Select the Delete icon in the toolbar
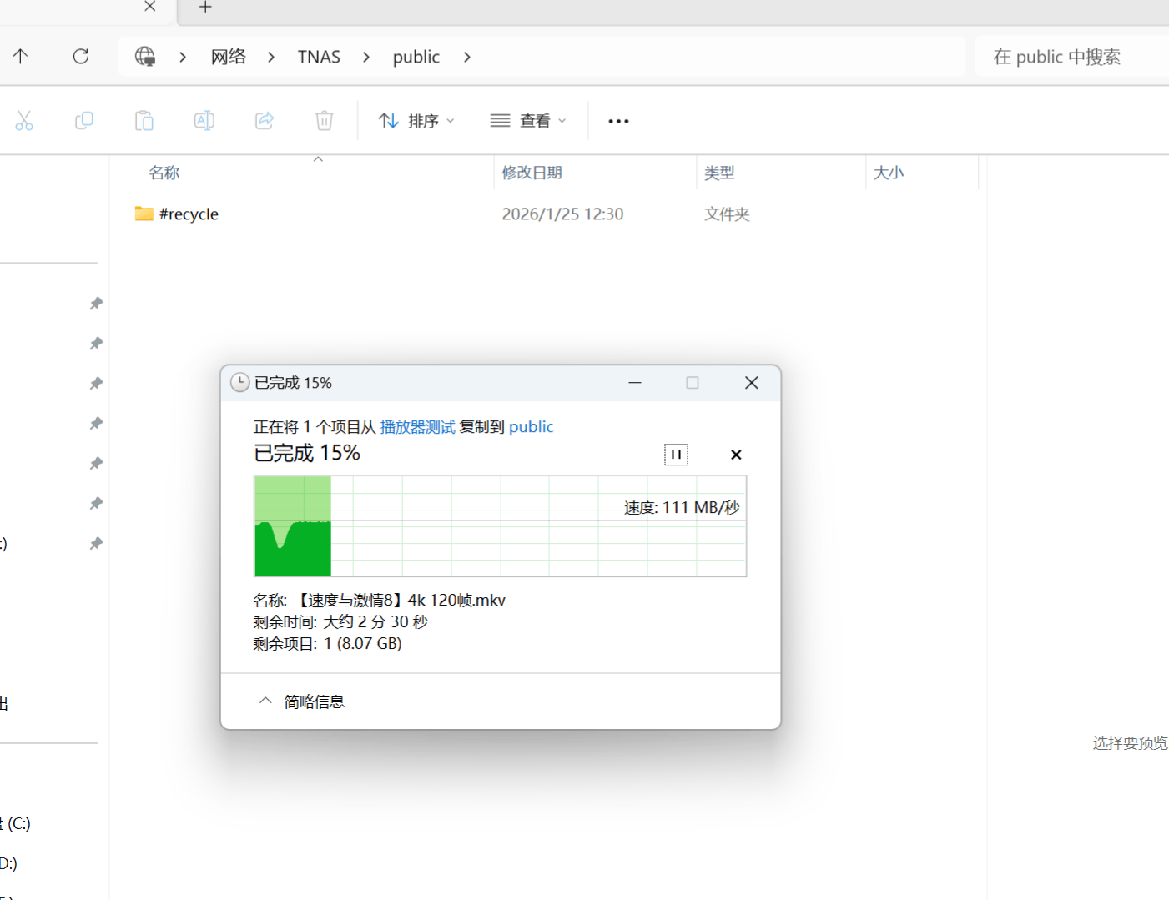Image resolution: width=1169 pixels, height=900 pixels. point(324,120)
